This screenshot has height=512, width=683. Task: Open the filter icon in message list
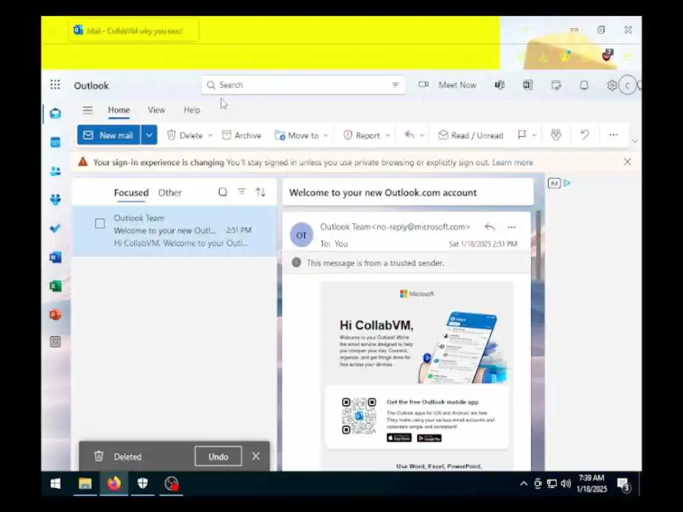[241, 191]
